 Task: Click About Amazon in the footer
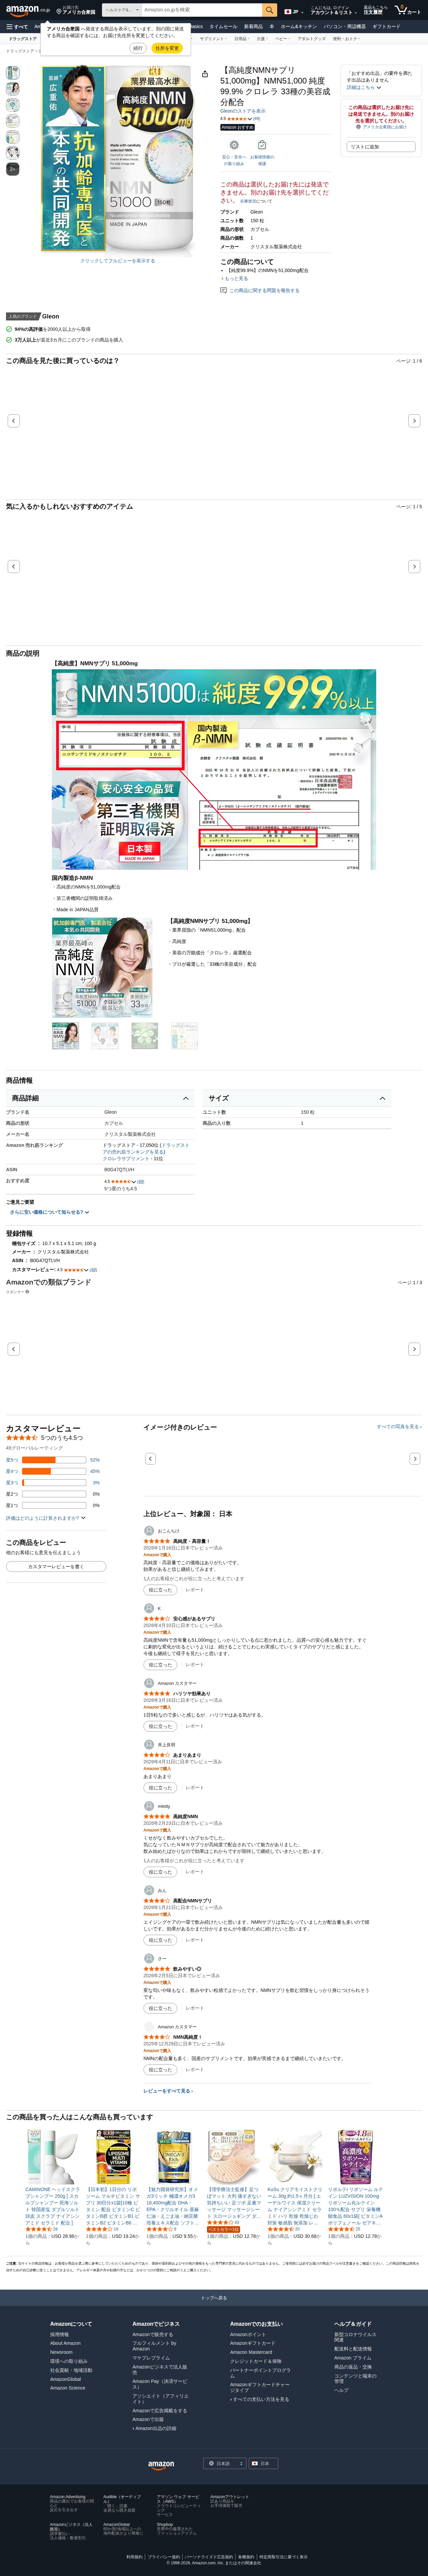click(65, 2343)
